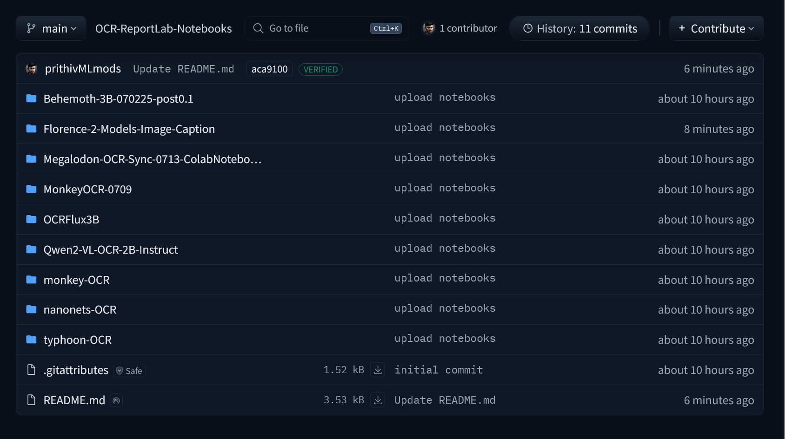Click '8 minutes ago' timestamp for Florence-2
Image resolution: width=785 pixels, height=439 pixels.
pos(719,129)
